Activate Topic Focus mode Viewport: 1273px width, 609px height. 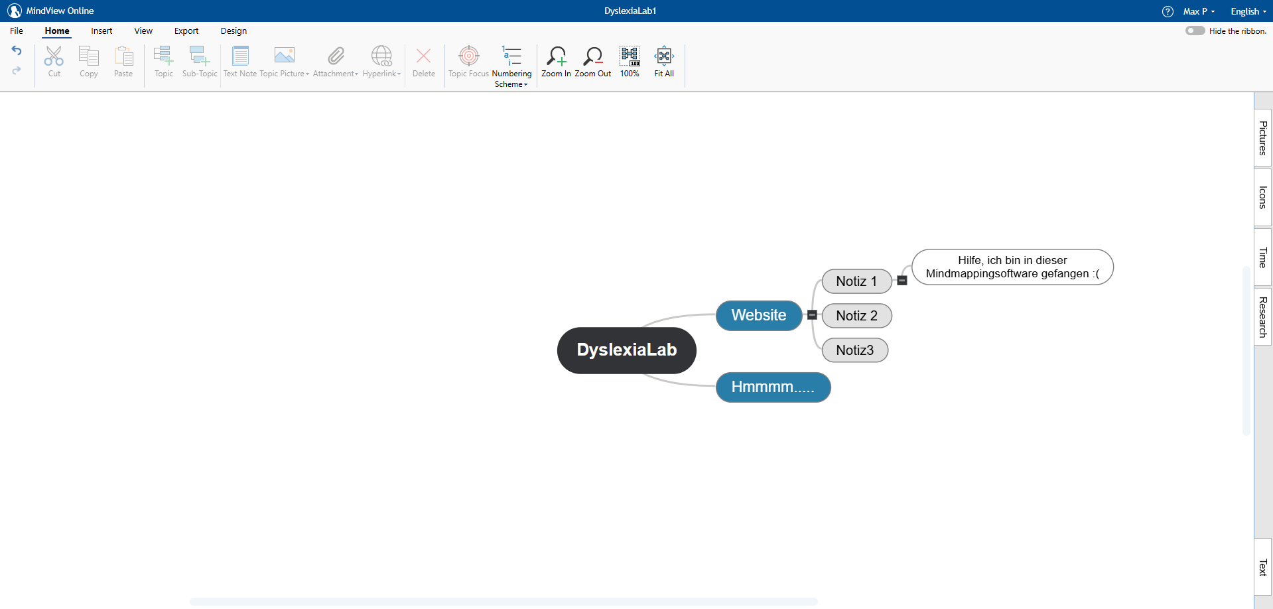coord(468,62)
